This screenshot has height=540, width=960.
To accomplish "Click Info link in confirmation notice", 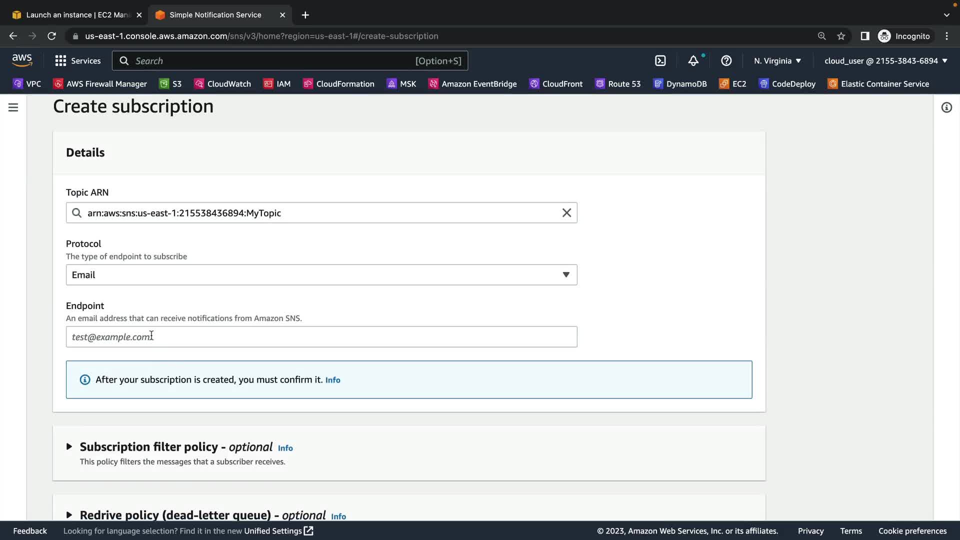I will pyautogui.click(x=332, y=380).
